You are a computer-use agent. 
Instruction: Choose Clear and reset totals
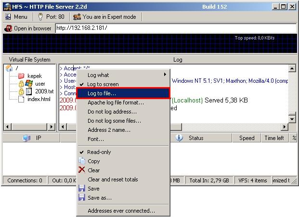[x=123, y=179]
